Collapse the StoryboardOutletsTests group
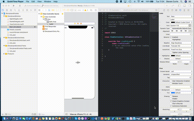Viewport: 194px width, 121px height. pos(4,38)
